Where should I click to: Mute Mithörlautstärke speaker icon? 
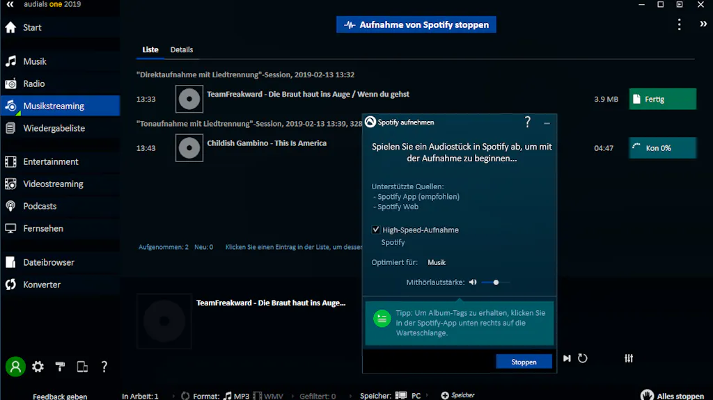point(473,282)
